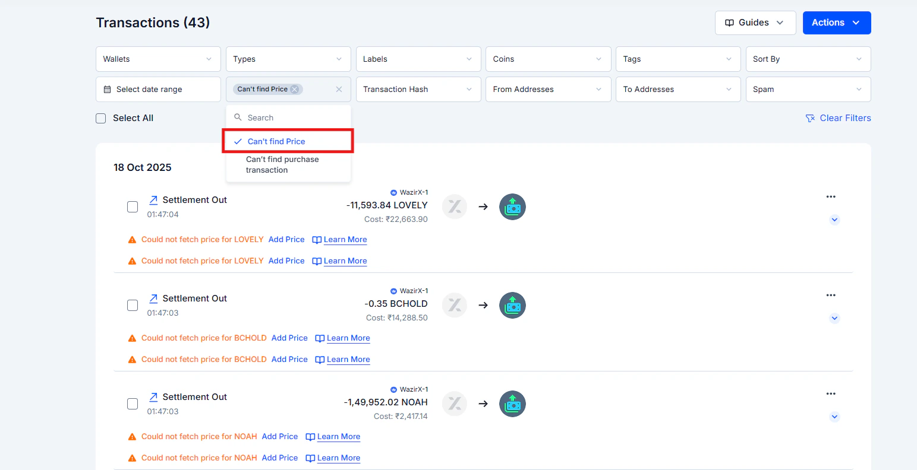917x470 pixels.
Task: Click the -0.35 BCHOLD amount
Action: pyautogui.click(x=396, y=304)
